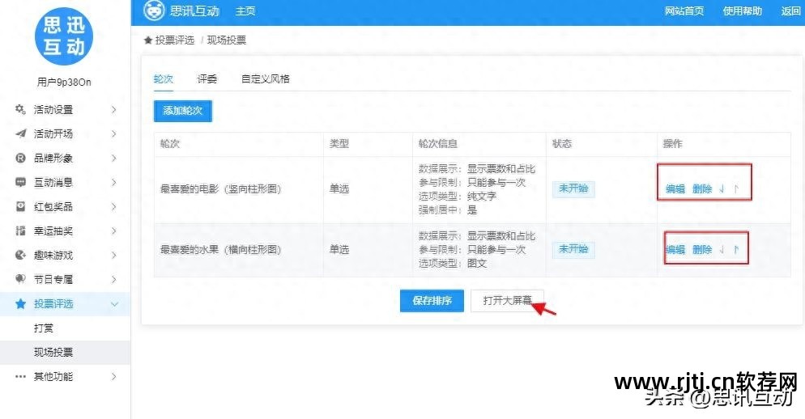Viewport: 805px width, 419px height.
Task: Open 主页 in the top bar
Action: tap(245, 11)
